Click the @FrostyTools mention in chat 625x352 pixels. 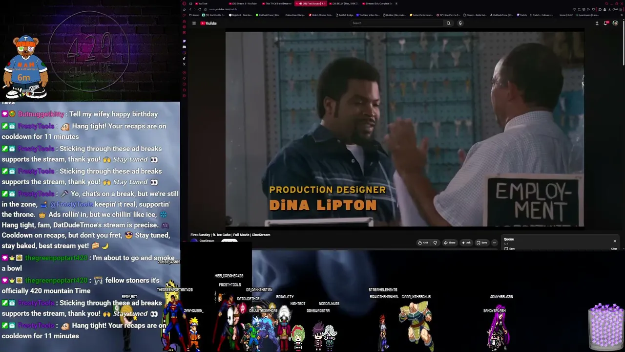click(71, 204)
